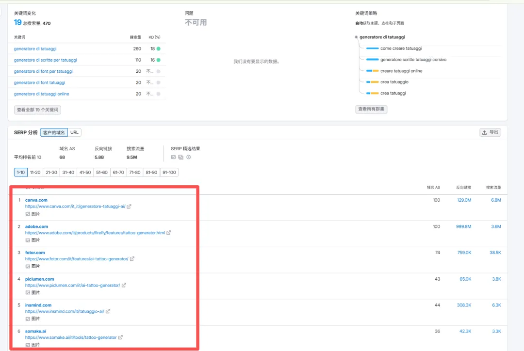Open somake.ai tools/tattoo-generator URL link
Image resolution: width=524 pixels, height=351 pixels.
pyautogui.click(x=71, y=337)
